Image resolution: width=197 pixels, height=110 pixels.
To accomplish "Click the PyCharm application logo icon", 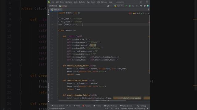I will 49,2.
